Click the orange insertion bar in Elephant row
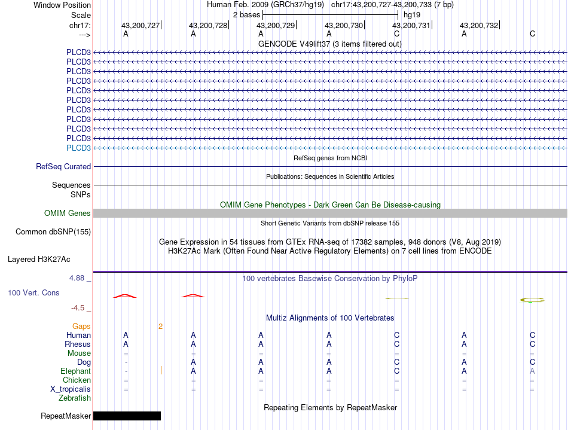568x430 pixels. pos(161,370)
